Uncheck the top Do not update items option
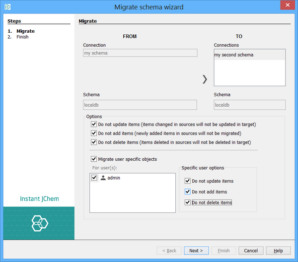This screenshot has height=262, width=298. [94, 124]
